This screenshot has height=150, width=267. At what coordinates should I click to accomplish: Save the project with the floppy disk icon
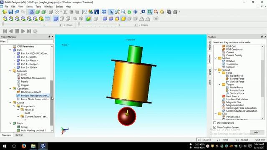click(11, 12)
